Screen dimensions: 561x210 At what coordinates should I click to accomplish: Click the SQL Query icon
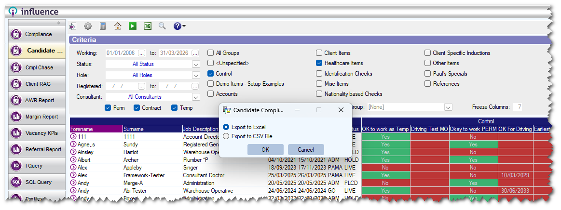[x=16, y=182]
